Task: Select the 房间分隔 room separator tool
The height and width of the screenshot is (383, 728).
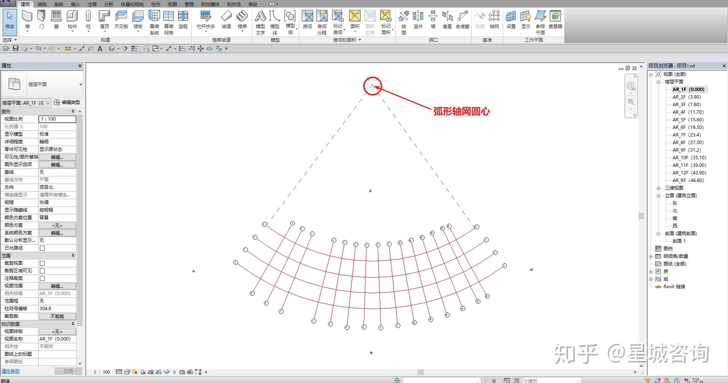Action: [322, 22]
